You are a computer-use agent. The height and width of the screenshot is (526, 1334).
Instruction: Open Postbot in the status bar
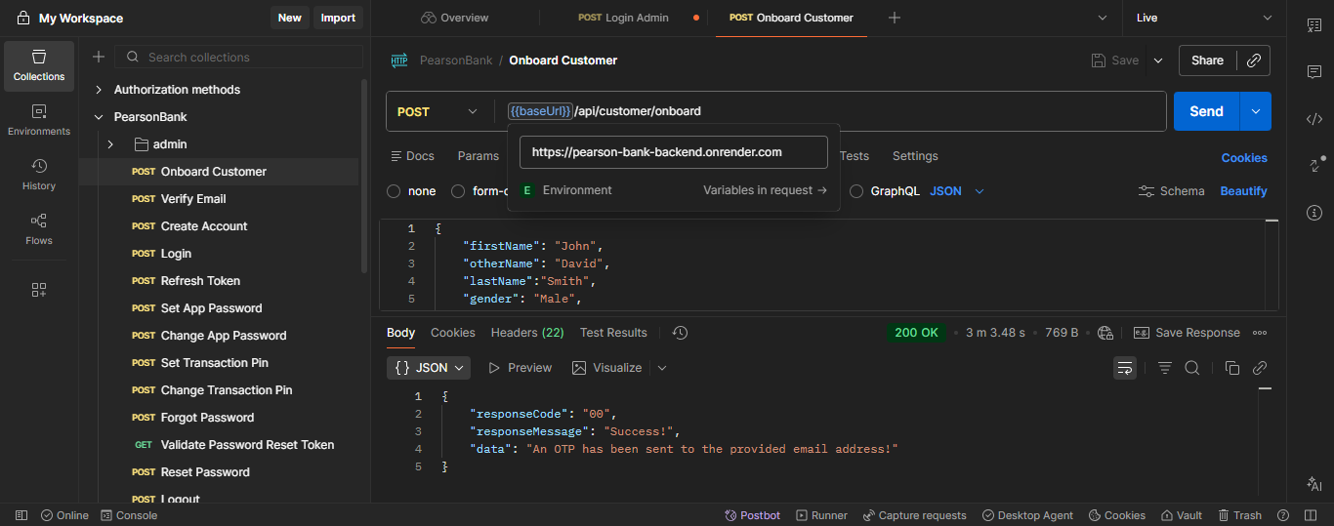pyautogui.click(x=752, y=515)
